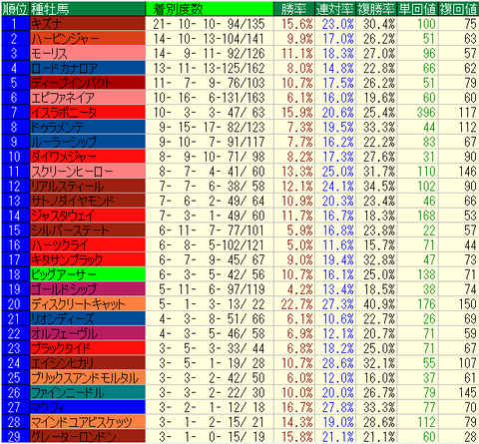The width and height of the screenshot is (479, 444).
Task: Click 連対率 28.6% for エイシンヒカリ
Action: click(338, 363)
